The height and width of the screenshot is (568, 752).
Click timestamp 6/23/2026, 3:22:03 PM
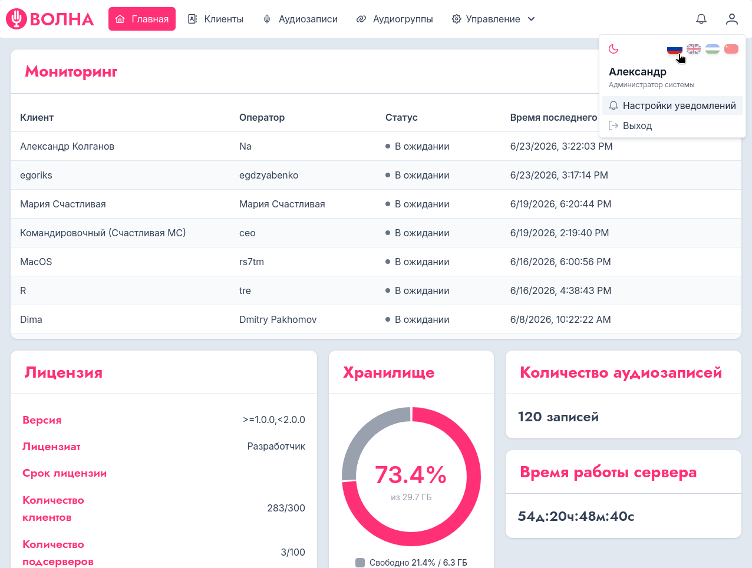pyautogui.click(x=561, y=146)
